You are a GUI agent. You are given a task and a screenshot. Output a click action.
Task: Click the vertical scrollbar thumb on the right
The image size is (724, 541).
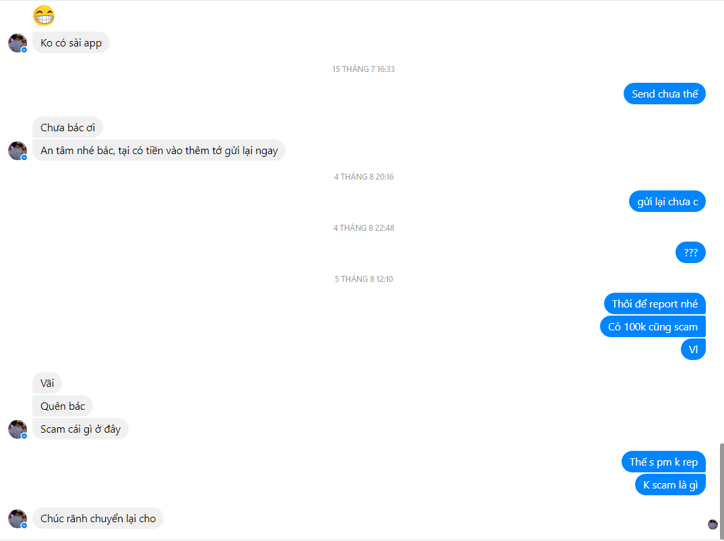(722, 484)
